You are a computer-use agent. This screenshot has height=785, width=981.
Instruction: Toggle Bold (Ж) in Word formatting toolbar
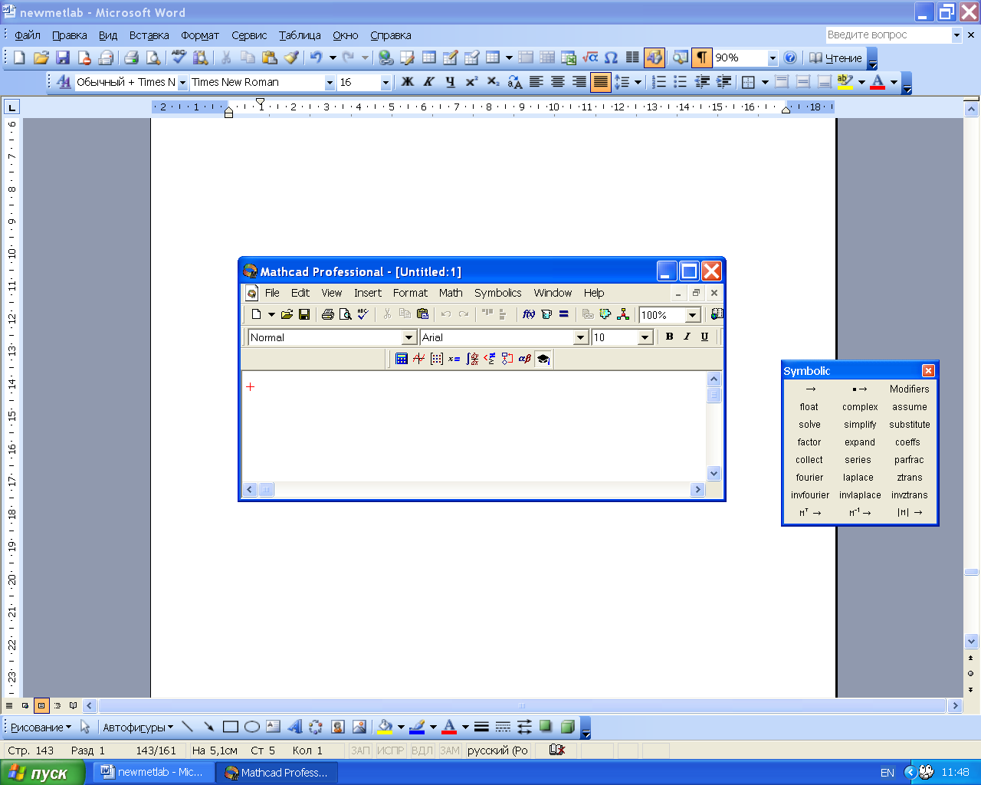point(408,82)
